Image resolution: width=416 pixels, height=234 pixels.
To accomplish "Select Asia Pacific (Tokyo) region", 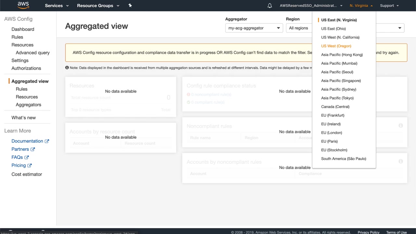I will pyautogui.click(x=337, y=98).
